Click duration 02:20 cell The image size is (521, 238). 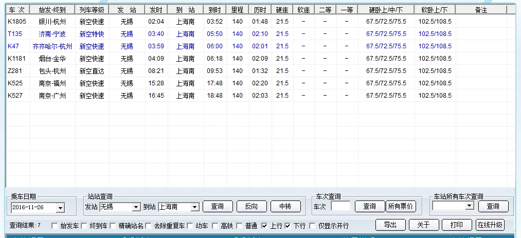click(x=260, y=83)
